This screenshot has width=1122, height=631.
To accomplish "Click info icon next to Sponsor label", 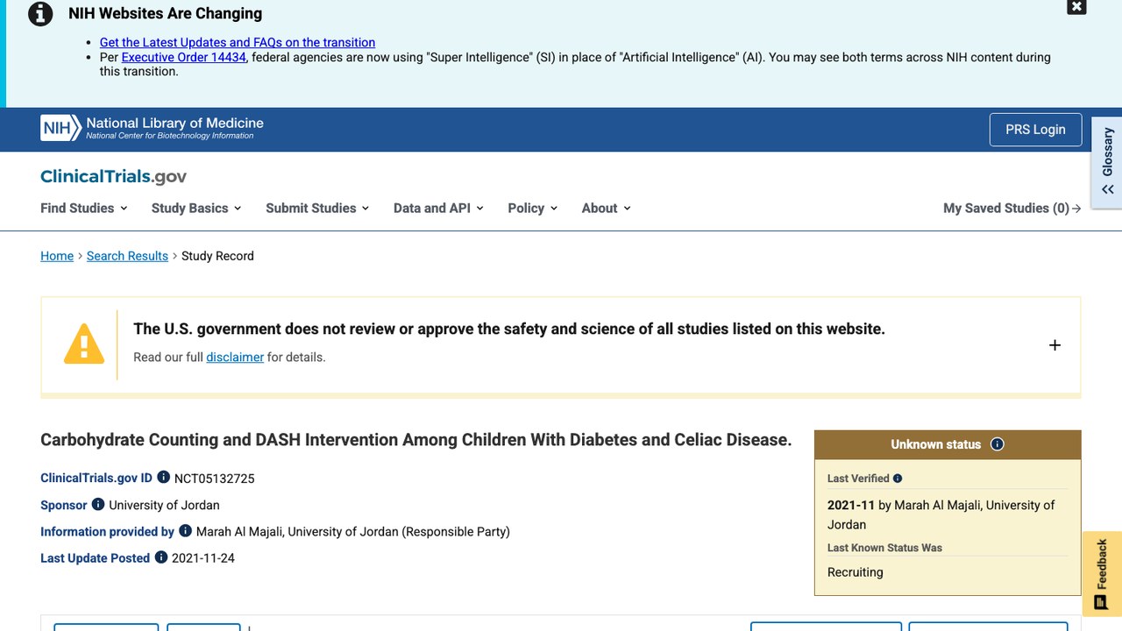I will coord(98,504).
